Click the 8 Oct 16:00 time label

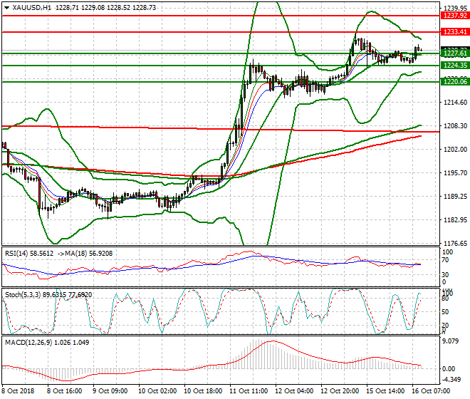click(x=64, y=391)
